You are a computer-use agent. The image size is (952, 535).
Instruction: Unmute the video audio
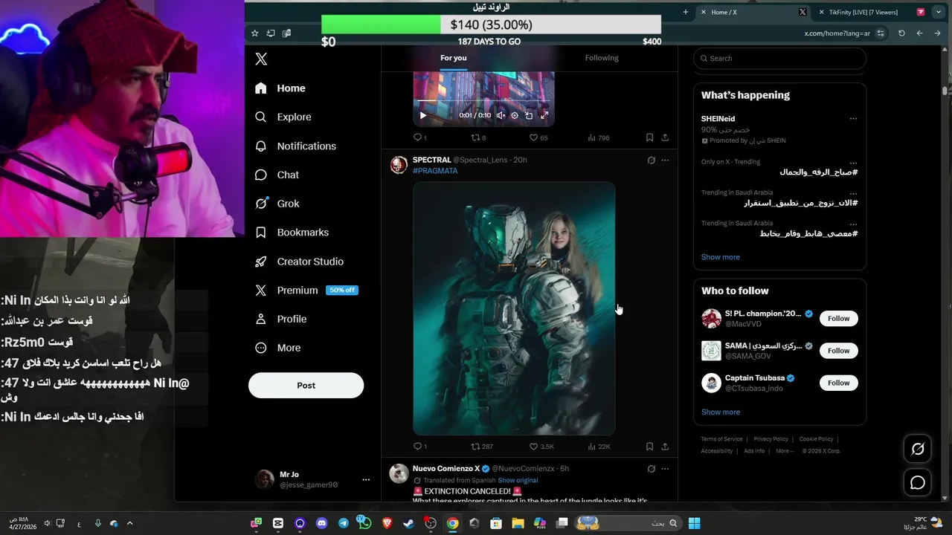pos(501,115)
